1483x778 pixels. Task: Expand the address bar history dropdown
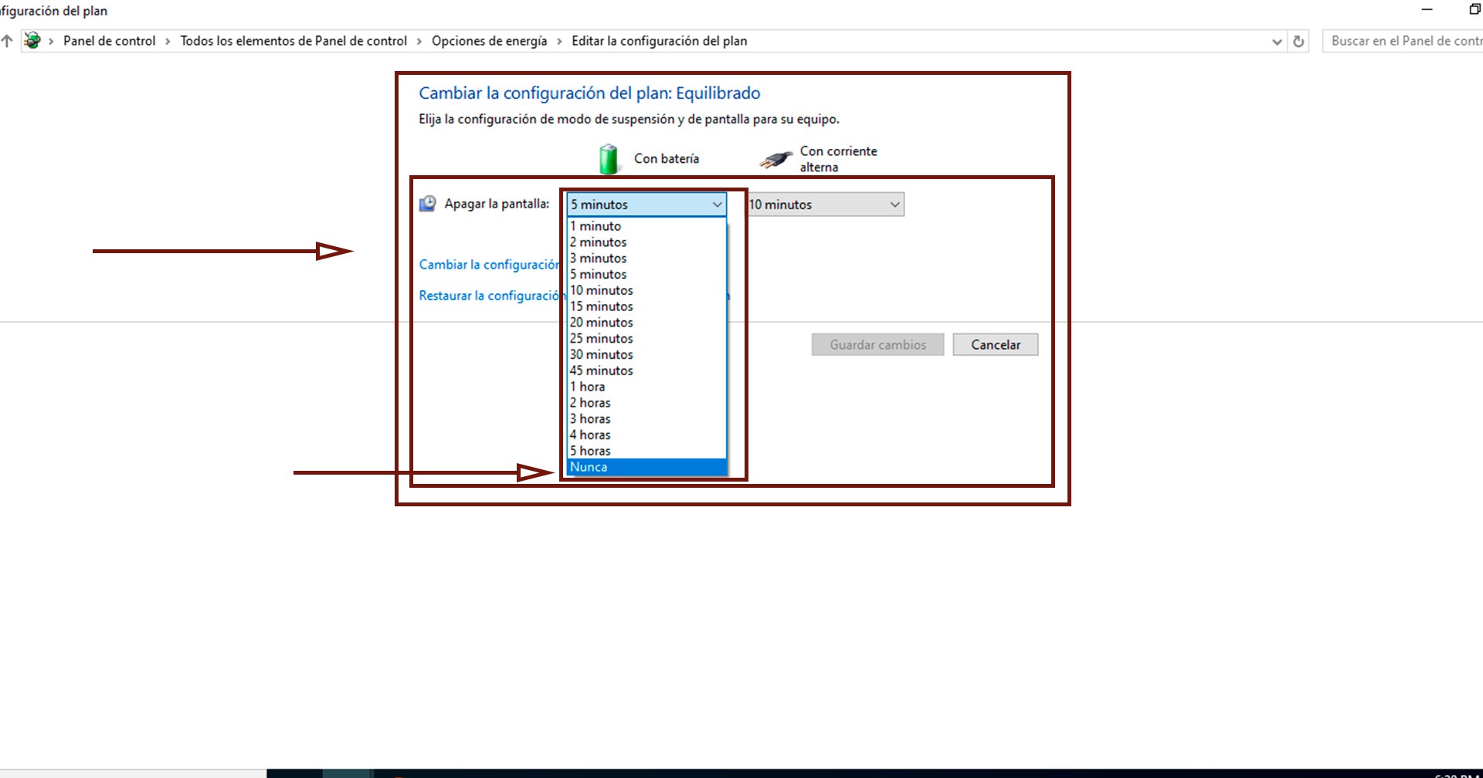1277,42
